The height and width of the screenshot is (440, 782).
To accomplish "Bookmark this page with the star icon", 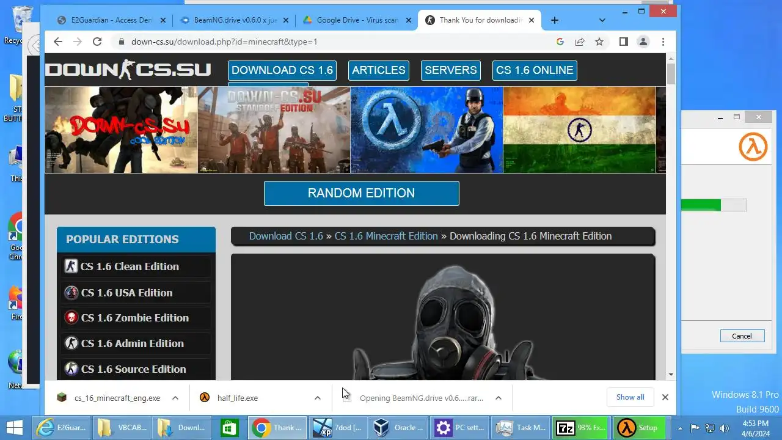I will (x=599, y=42).
